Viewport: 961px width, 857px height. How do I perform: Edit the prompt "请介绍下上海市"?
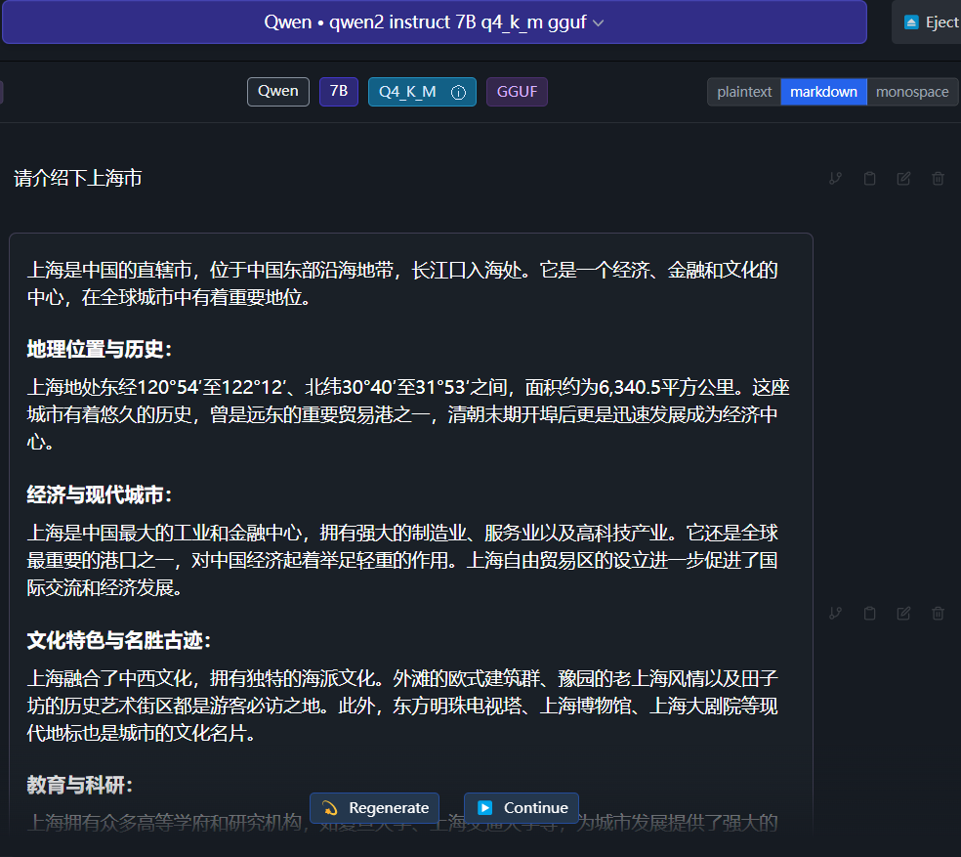pyautogui.click(x=903, y=178)
